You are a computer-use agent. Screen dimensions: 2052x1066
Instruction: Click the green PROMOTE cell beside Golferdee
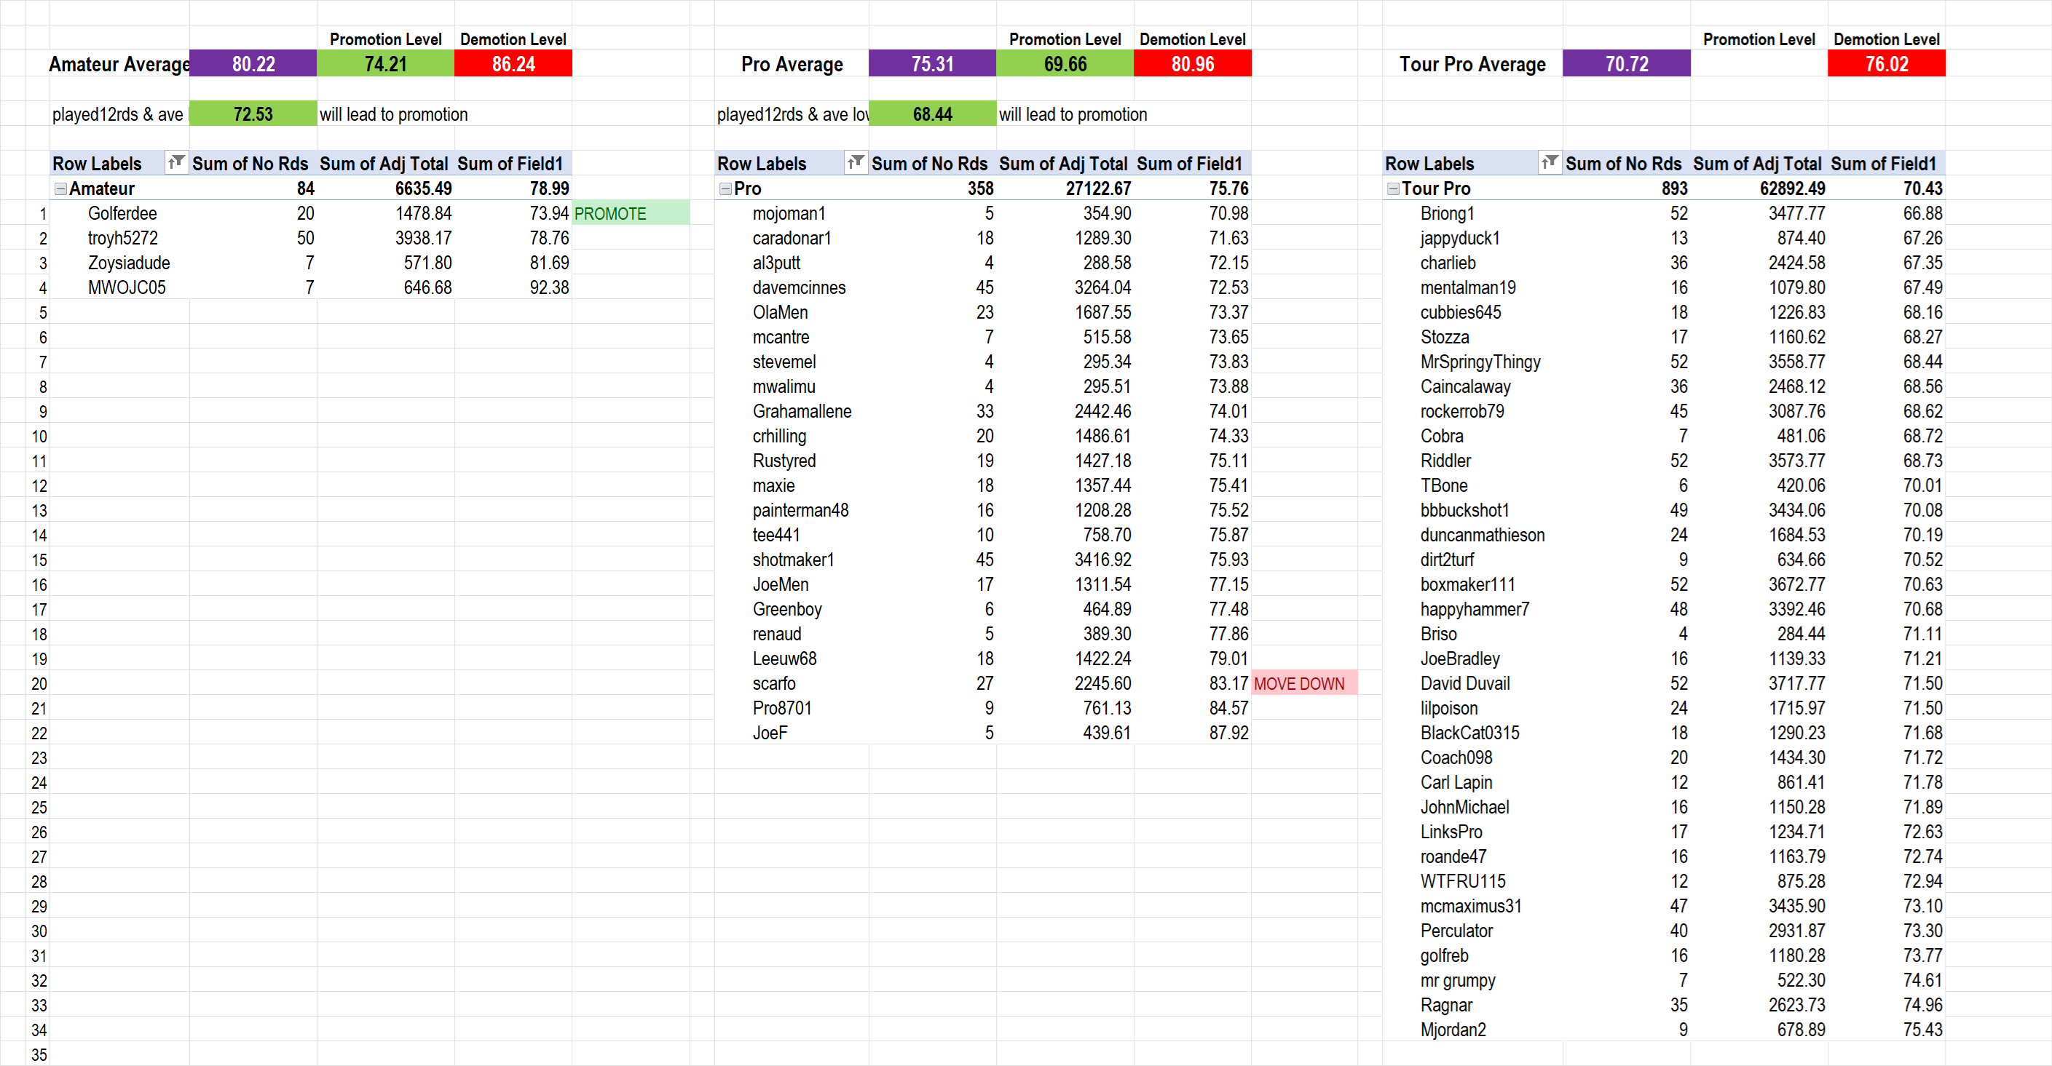(630, 213)
